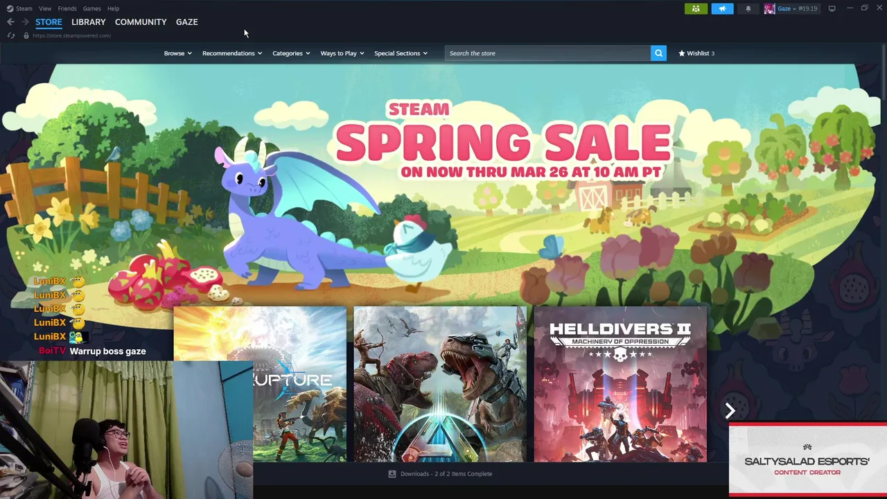Open the Steam menu

click(24, 8)
